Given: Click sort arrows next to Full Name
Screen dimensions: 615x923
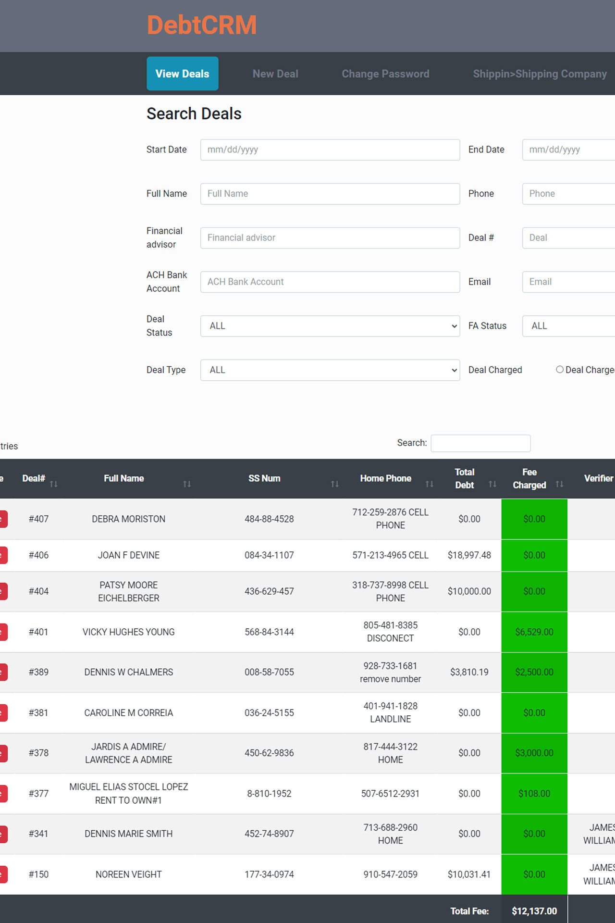Looking at the screenshot, I should [187, 484].
